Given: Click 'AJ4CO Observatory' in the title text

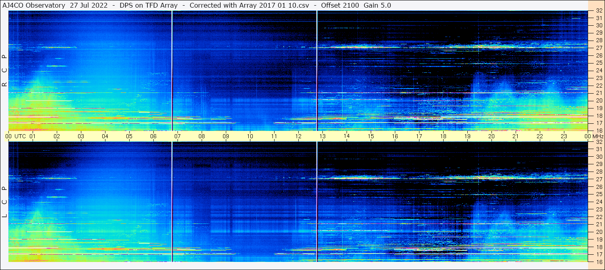Looking at the screenshot, I should [29, 5].
